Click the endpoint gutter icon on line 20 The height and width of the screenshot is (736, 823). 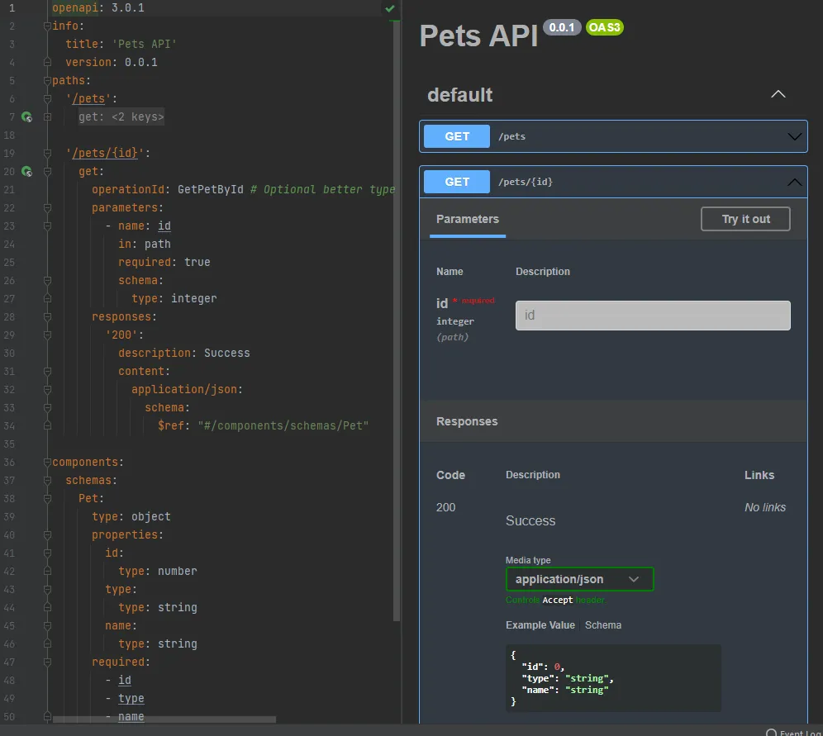point(26,172)
